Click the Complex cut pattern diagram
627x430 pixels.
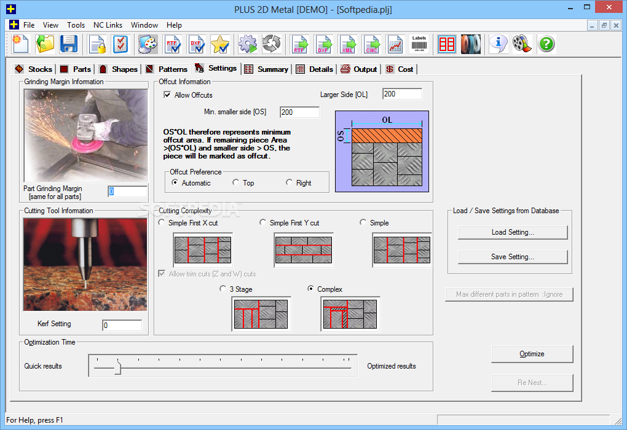(350, 314)
